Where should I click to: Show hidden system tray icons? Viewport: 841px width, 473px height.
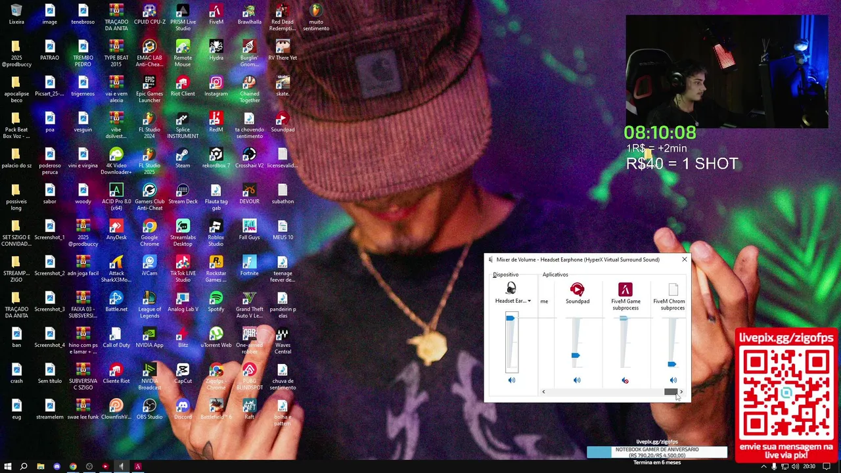click(x=763, y=466)
